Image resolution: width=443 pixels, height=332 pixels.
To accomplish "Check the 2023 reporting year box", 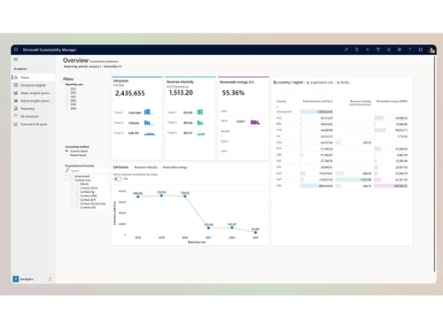I will pyautogui.click(x=67, y=89).
